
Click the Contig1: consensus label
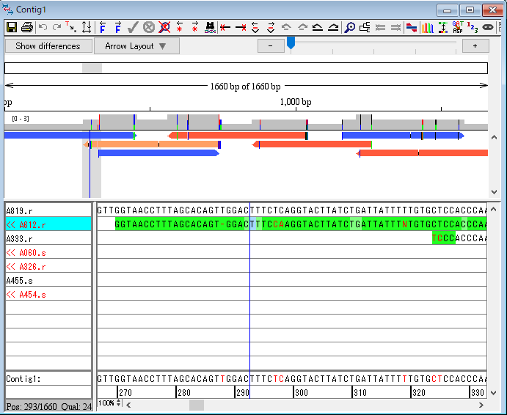23,379
